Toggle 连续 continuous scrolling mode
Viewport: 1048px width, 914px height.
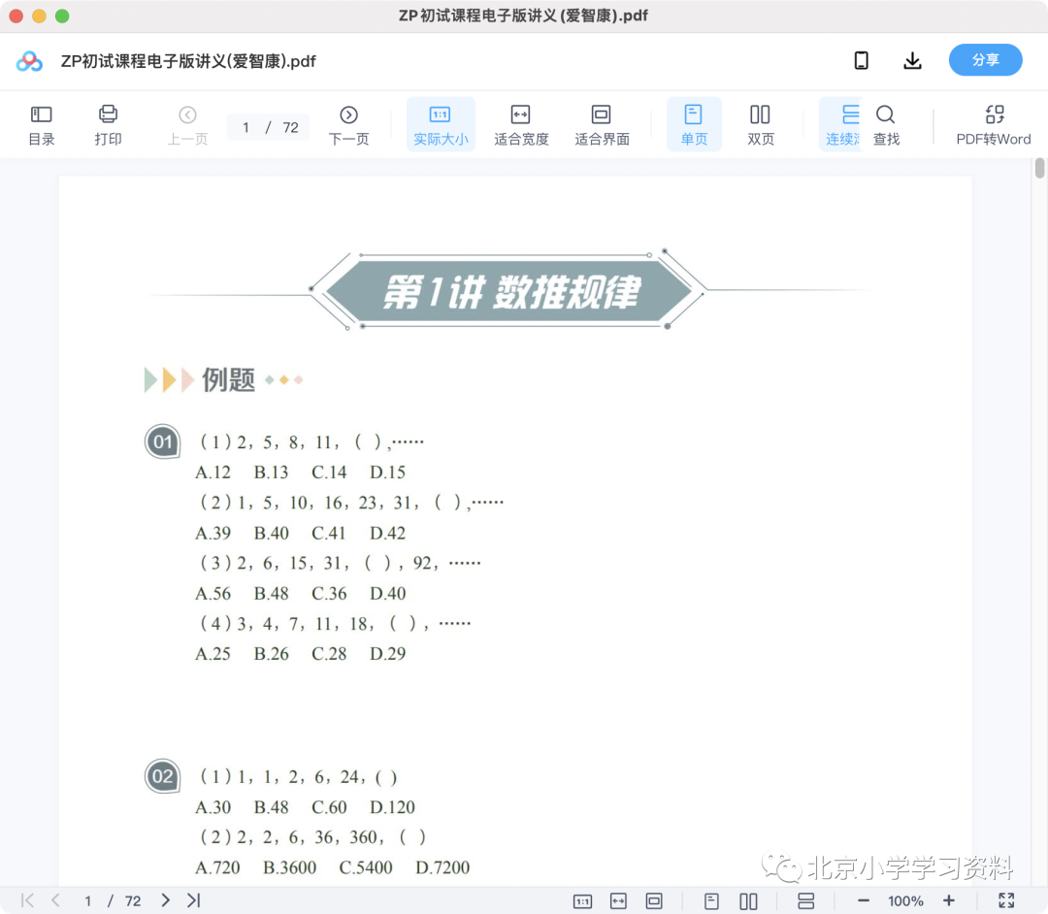tap(841, 125)
